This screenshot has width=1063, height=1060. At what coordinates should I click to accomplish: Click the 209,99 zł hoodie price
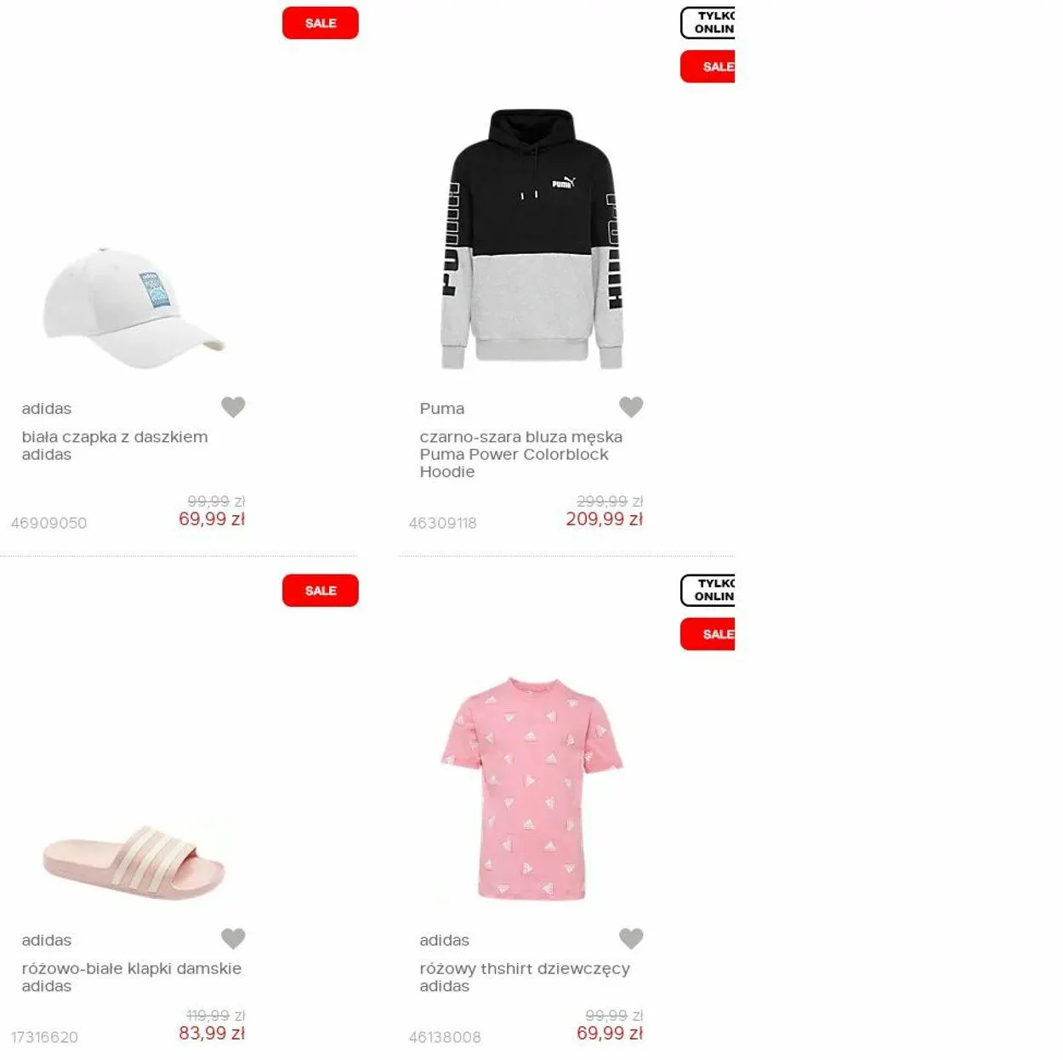click(x=605, y=519)
